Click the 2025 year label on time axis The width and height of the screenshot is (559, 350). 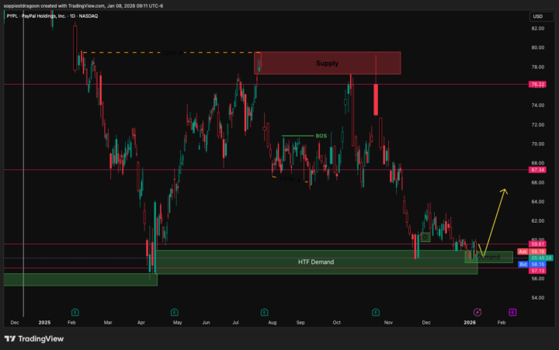[44, 323]
